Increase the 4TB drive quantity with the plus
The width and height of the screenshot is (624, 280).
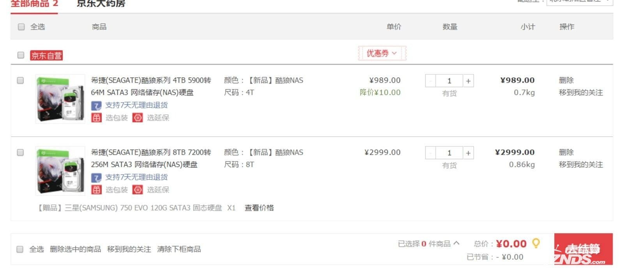(468, 81)
